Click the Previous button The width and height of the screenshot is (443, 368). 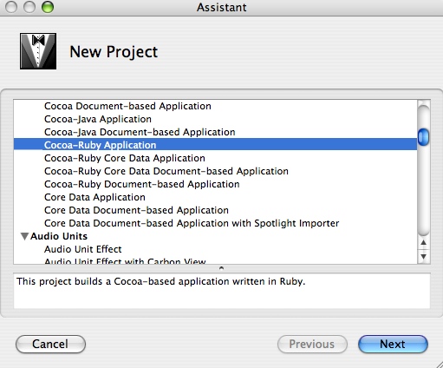pos(312,344)
